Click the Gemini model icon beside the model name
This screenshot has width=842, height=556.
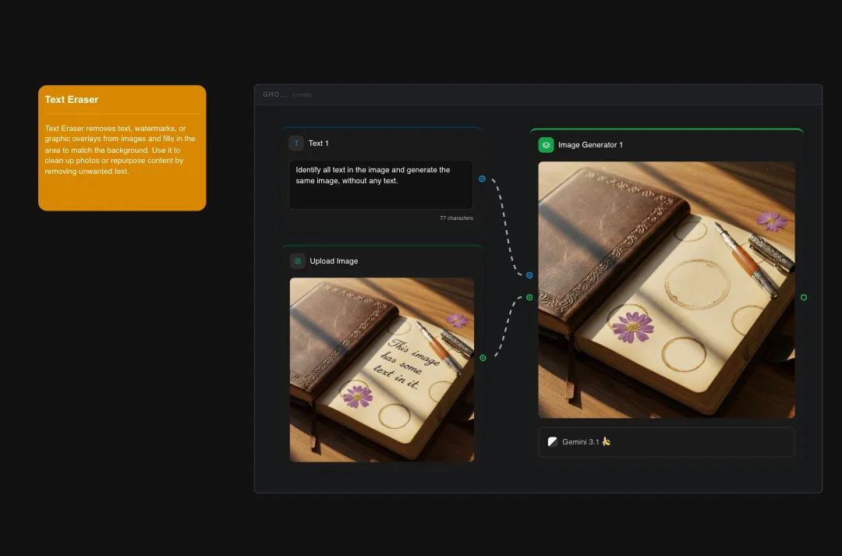[x=553, y=441]
